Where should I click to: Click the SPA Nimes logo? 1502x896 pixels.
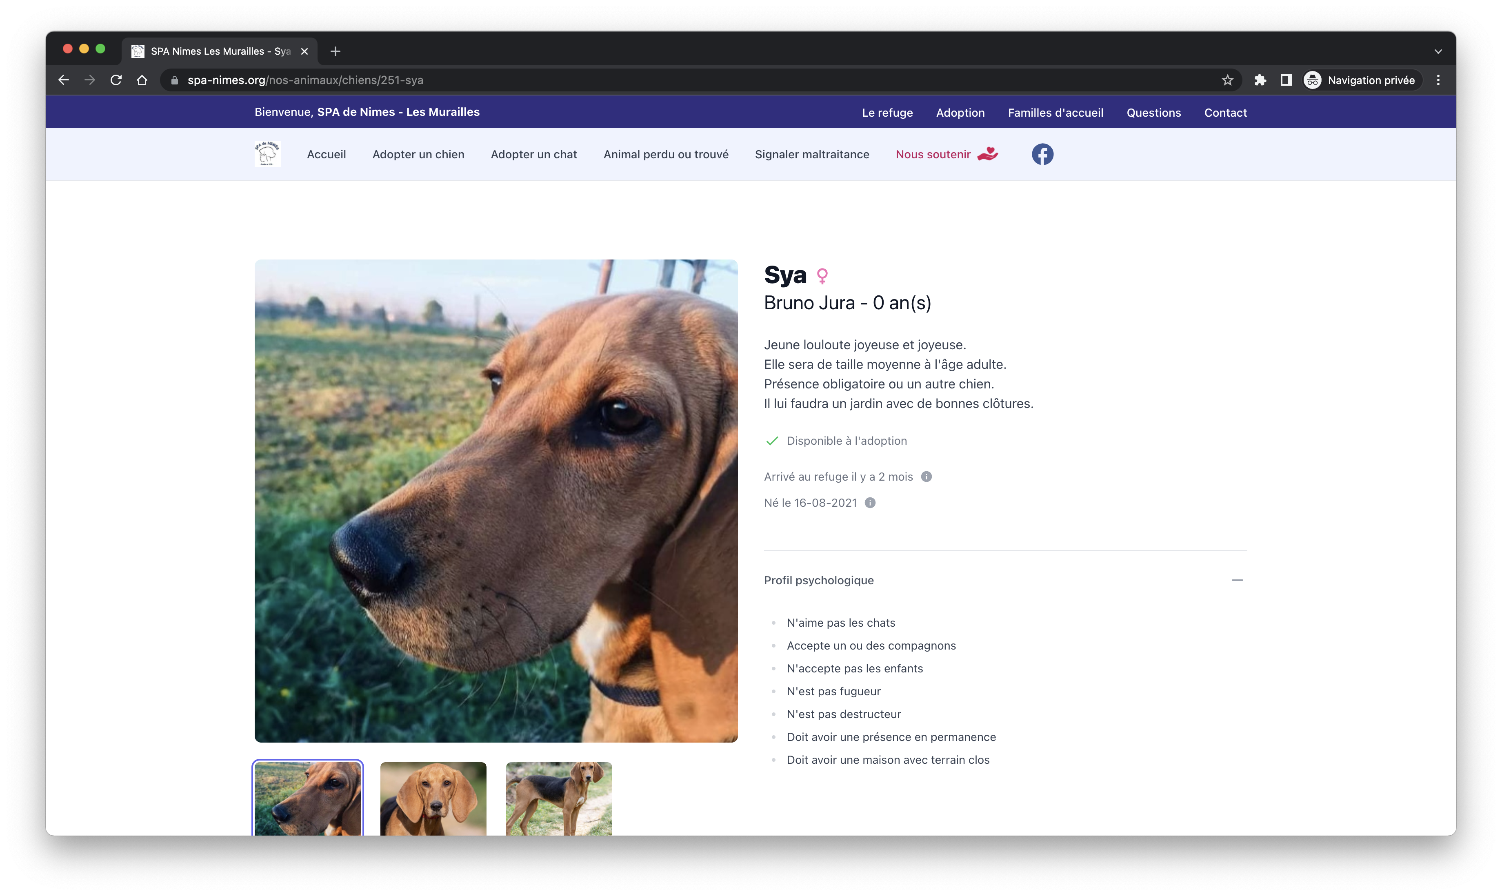[268, 155]
